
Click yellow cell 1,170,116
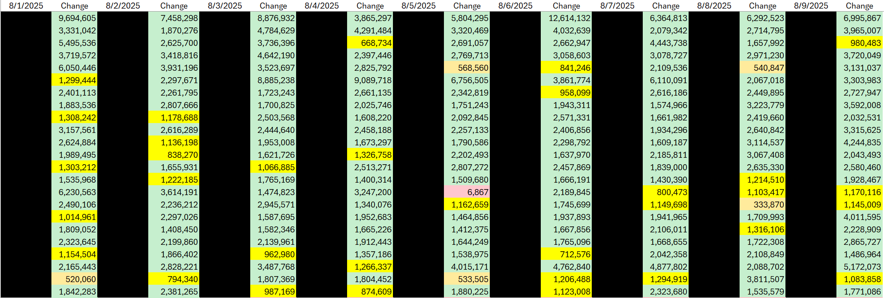point(859,192)
